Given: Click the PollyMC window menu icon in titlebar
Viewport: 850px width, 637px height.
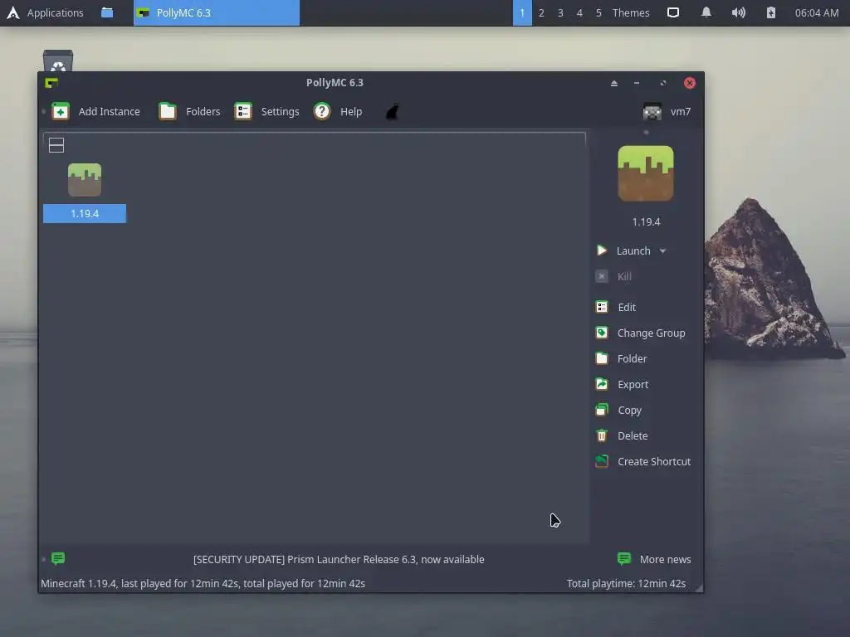Looking at the screenshot, I should pos(51,83).
